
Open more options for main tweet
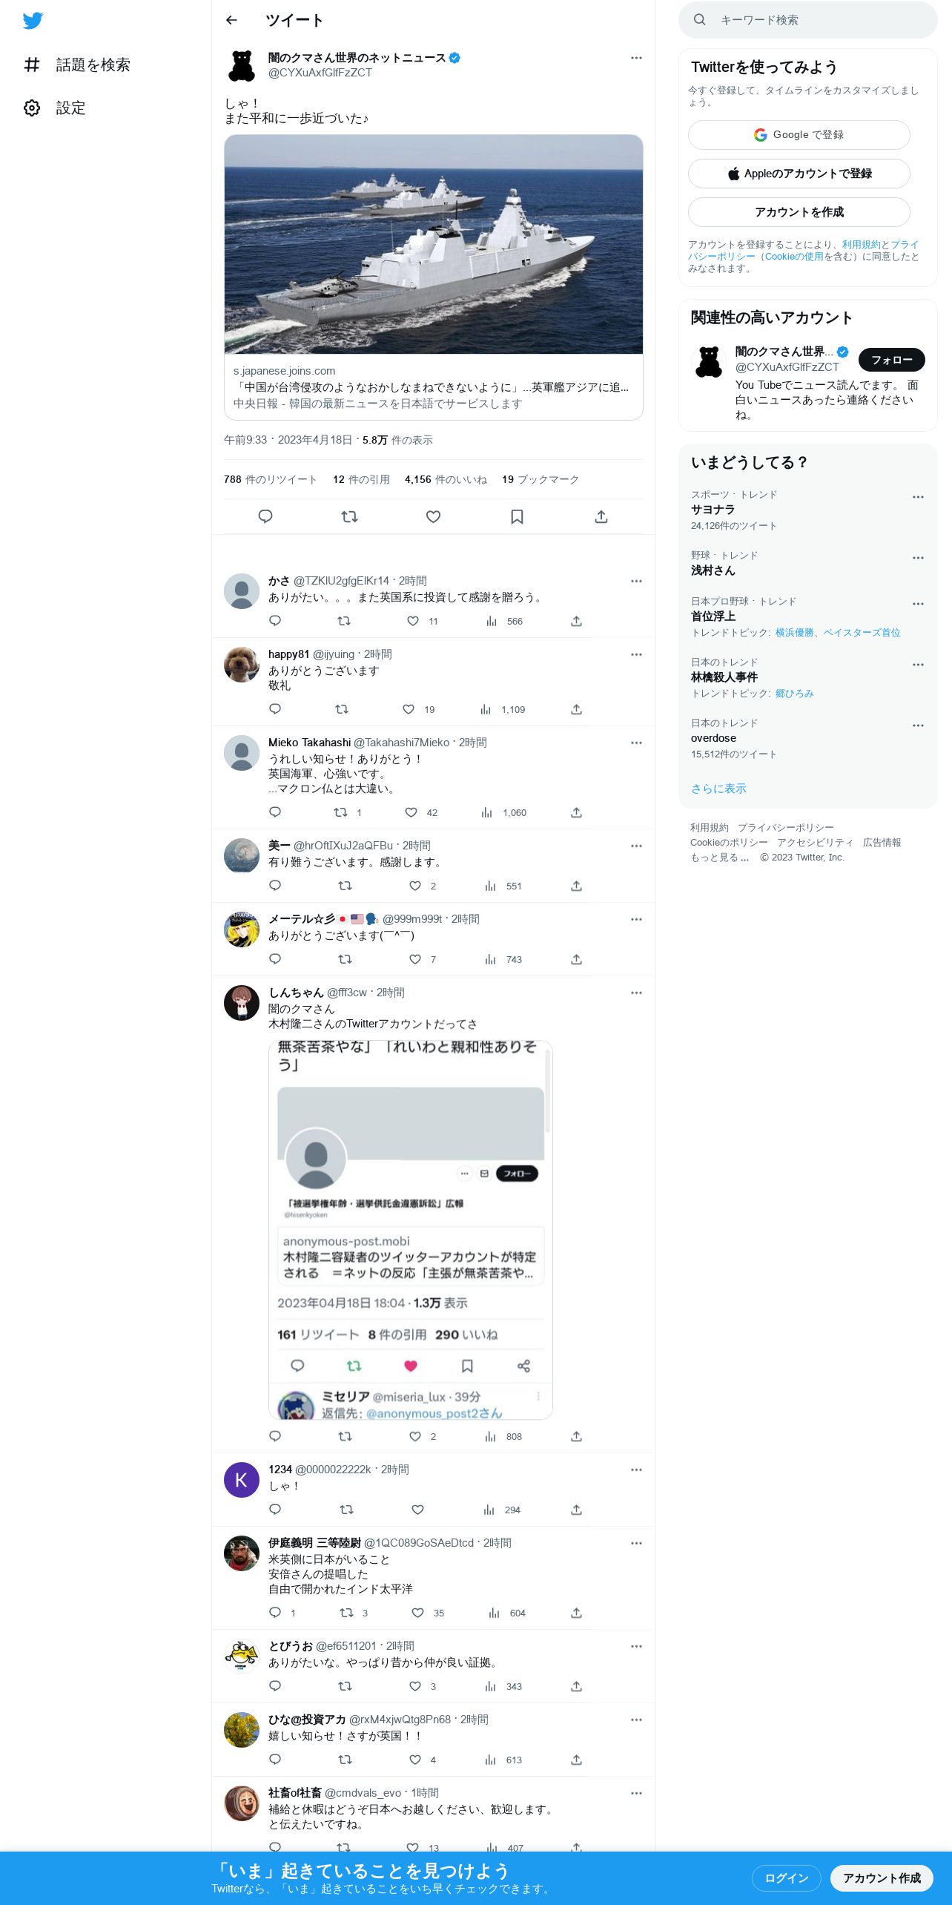coord(636,58)
